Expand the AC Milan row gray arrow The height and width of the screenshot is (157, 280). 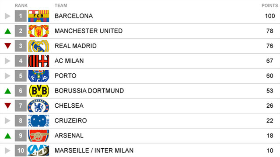point(7,61)
